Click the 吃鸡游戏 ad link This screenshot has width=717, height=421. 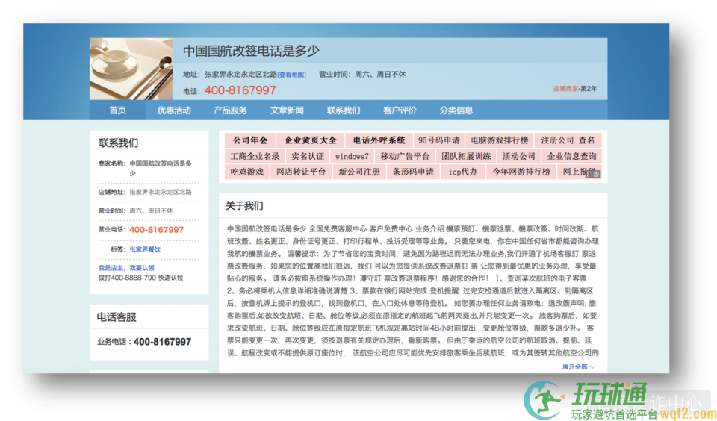[x=247, y=172]
